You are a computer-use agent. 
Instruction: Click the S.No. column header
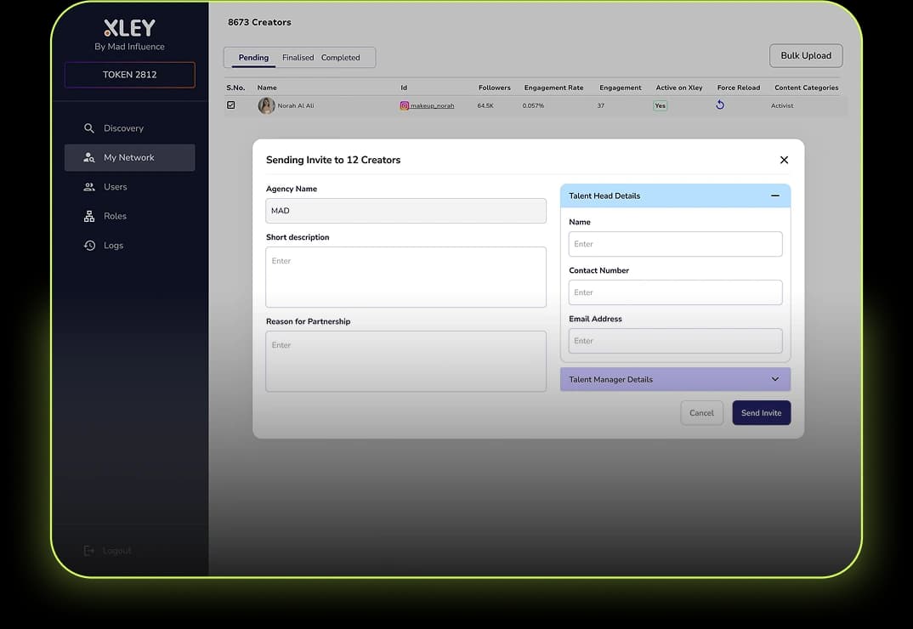(235, 88)
